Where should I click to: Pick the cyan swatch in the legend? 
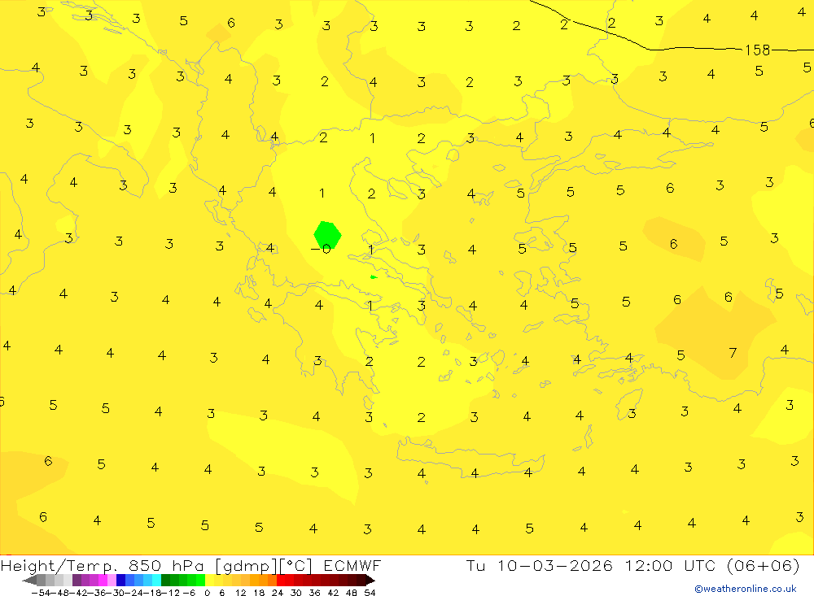tap(156, 580)
